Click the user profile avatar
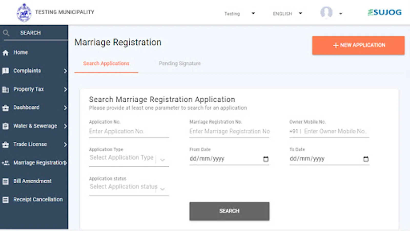Viewport: 410px width, 231px height. pos(326,12)
